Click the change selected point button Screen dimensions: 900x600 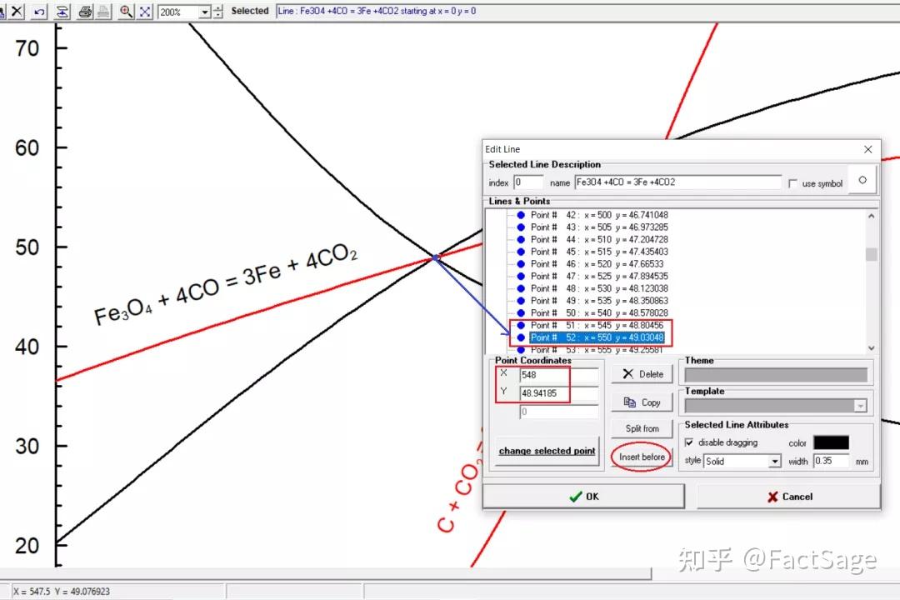click(547, 451)
